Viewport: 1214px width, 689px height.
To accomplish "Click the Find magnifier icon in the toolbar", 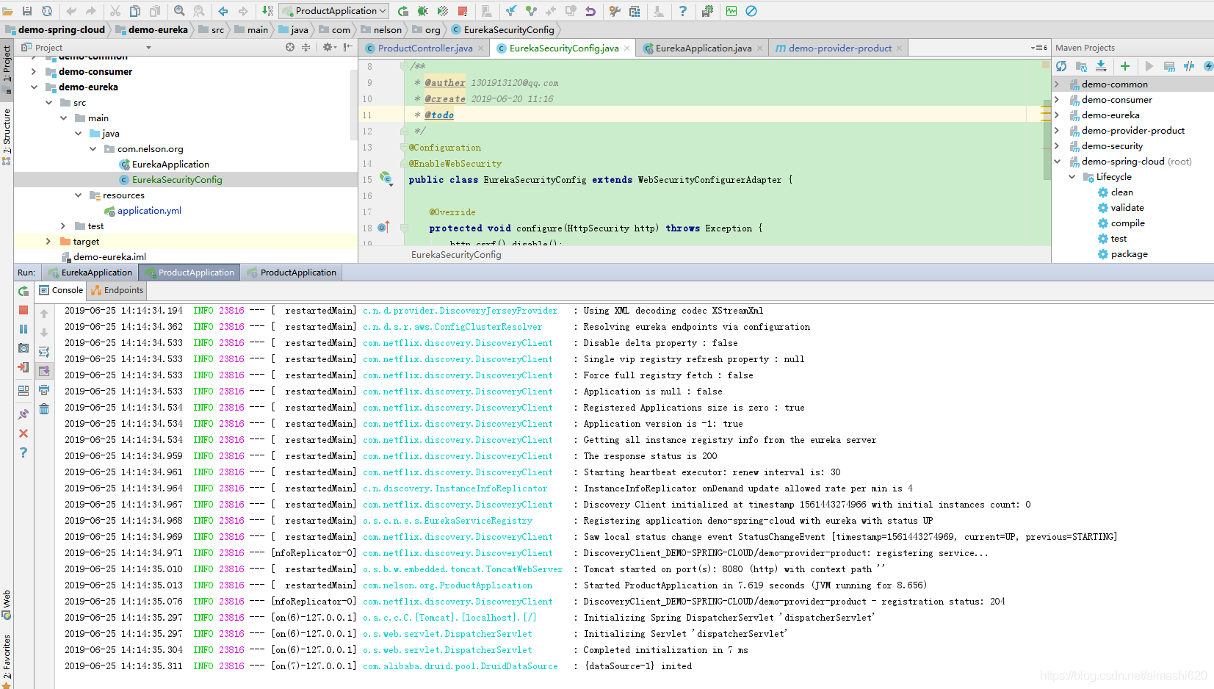I will tap(179, 11).
